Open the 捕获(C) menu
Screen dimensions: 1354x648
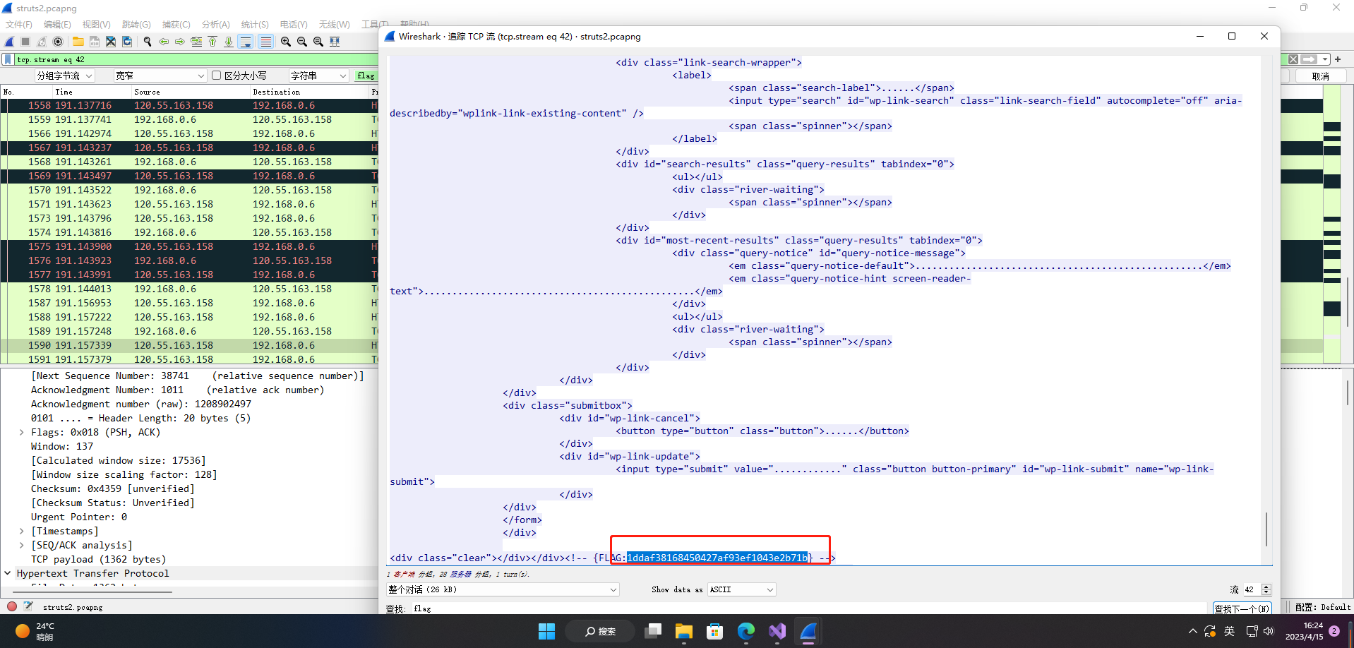[x=176, y=24]
